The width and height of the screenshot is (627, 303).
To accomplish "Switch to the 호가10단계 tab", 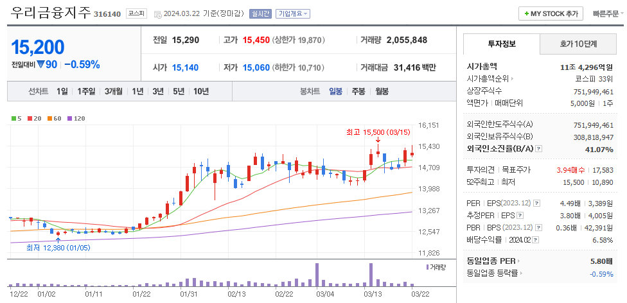I will coord(578,44).
